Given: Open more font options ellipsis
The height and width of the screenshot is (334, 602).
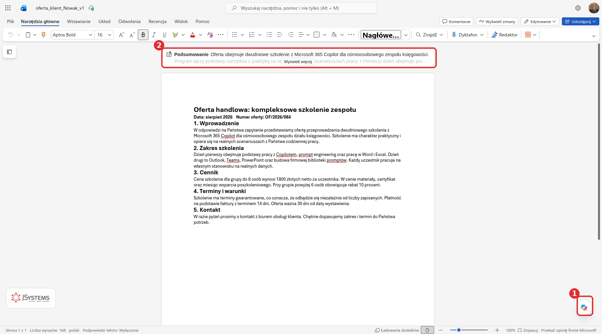Looking at the screenshot, I should 221,35.
